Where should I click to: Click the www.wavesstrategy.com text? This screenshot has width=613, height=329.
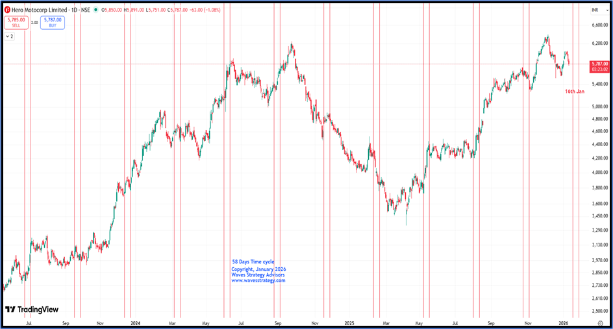click(x=258, y=280)
